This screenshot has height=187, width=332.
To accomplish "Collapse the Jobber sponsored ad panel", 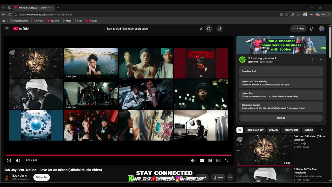I will point(321,60).
